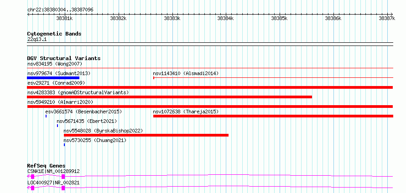Screen dimensions: 406x193
Task: Select the small blue nsv5671435 marker
Action: 57,126
